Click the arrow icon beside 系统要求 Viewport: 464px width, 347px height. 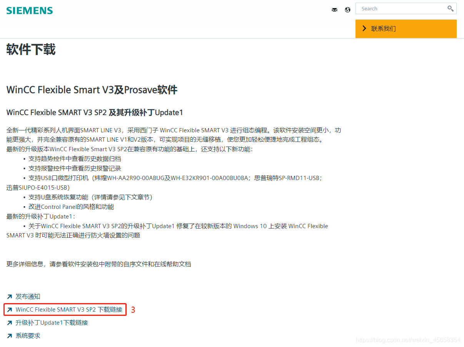[x=10, y=336]
